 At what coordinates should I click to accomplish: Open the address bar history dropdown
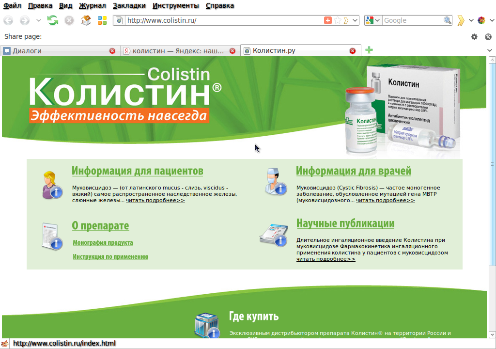pos(355,20)
